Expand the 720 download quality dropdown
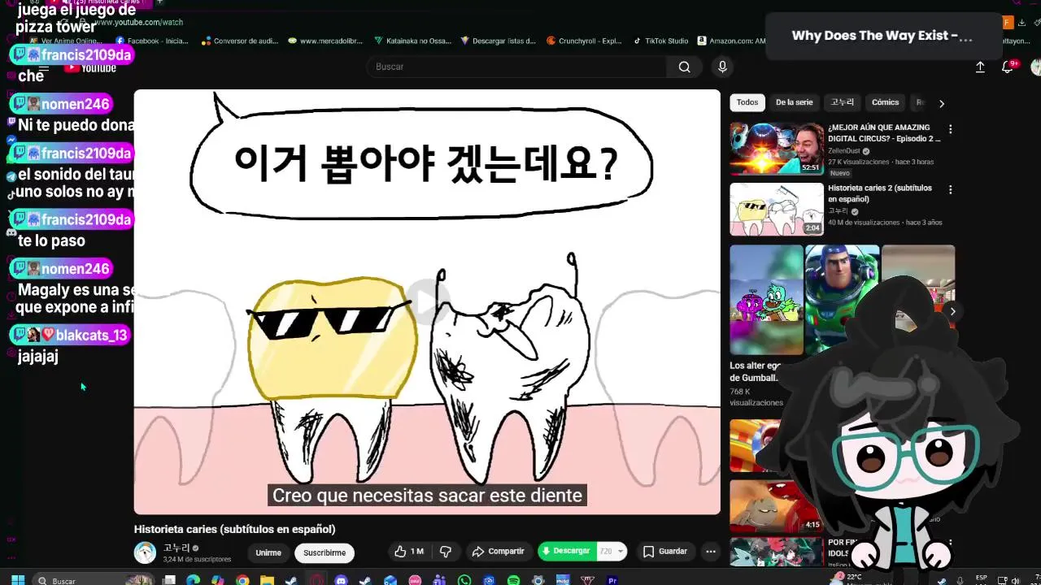Screen dimensions: 1041x585 612,551
